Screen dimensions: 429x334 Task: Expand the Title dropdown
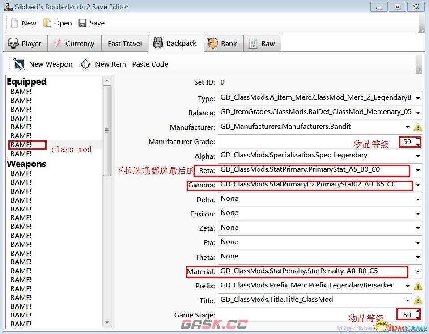click(x=408, y=300)
